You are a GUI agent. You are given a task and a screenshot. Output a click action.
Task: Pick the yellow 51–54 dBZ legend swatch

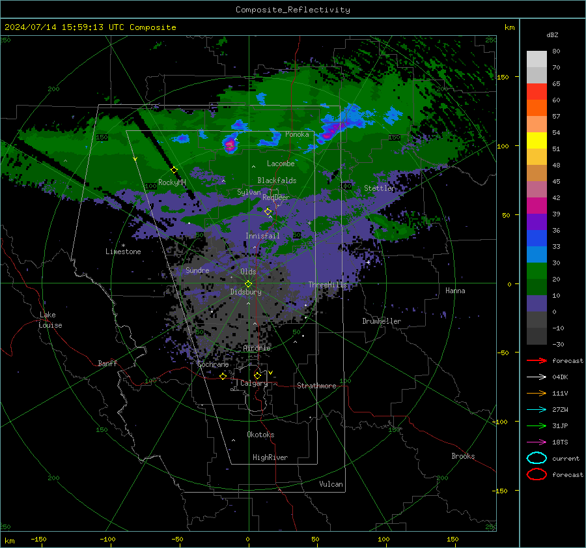(x=537, y=141)
